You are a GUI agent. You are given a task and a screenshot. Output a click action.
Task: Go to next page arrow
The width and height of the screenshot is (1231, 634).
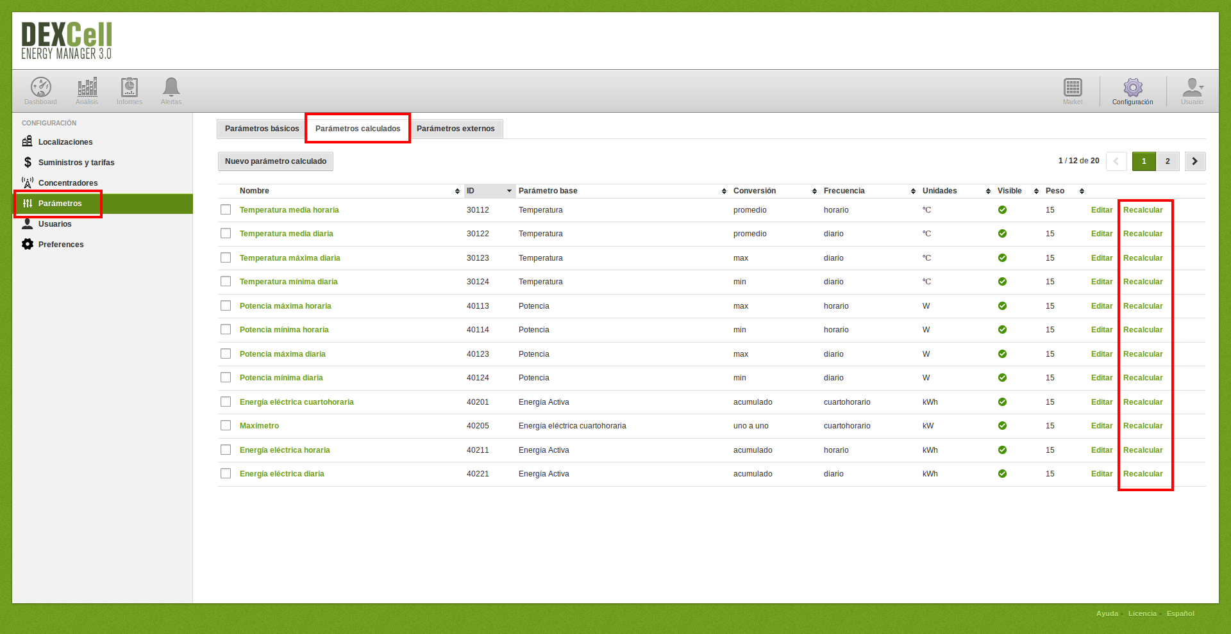(x=1195, y=161)
